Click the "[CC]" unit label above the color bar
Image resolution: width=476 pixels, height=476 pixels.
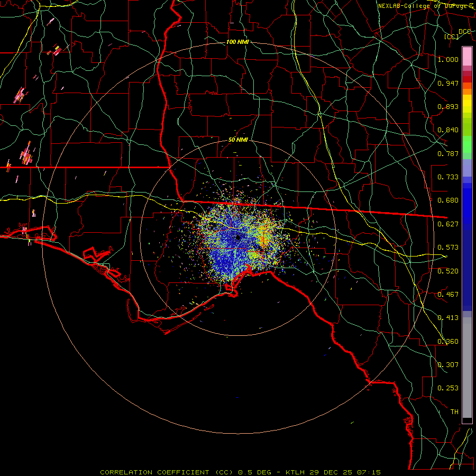pos(452,36)
